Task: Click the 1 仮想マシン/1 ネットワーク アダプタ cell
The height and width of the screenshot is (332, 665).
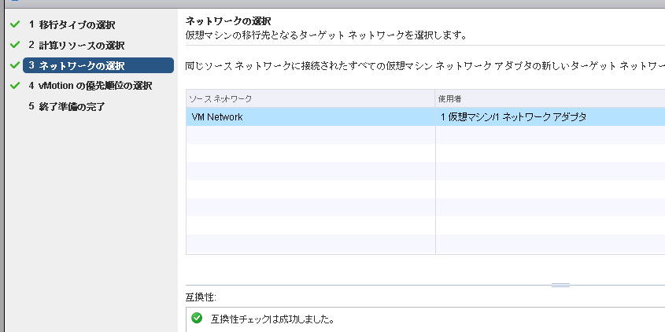Action: click(513, 117)
